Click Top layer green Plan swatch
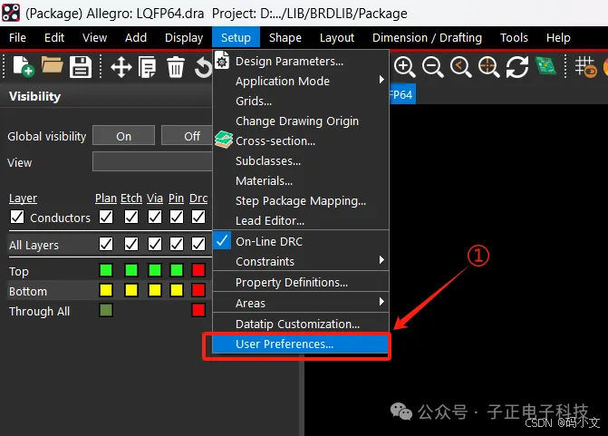The image size is (608, 436). 106,270
